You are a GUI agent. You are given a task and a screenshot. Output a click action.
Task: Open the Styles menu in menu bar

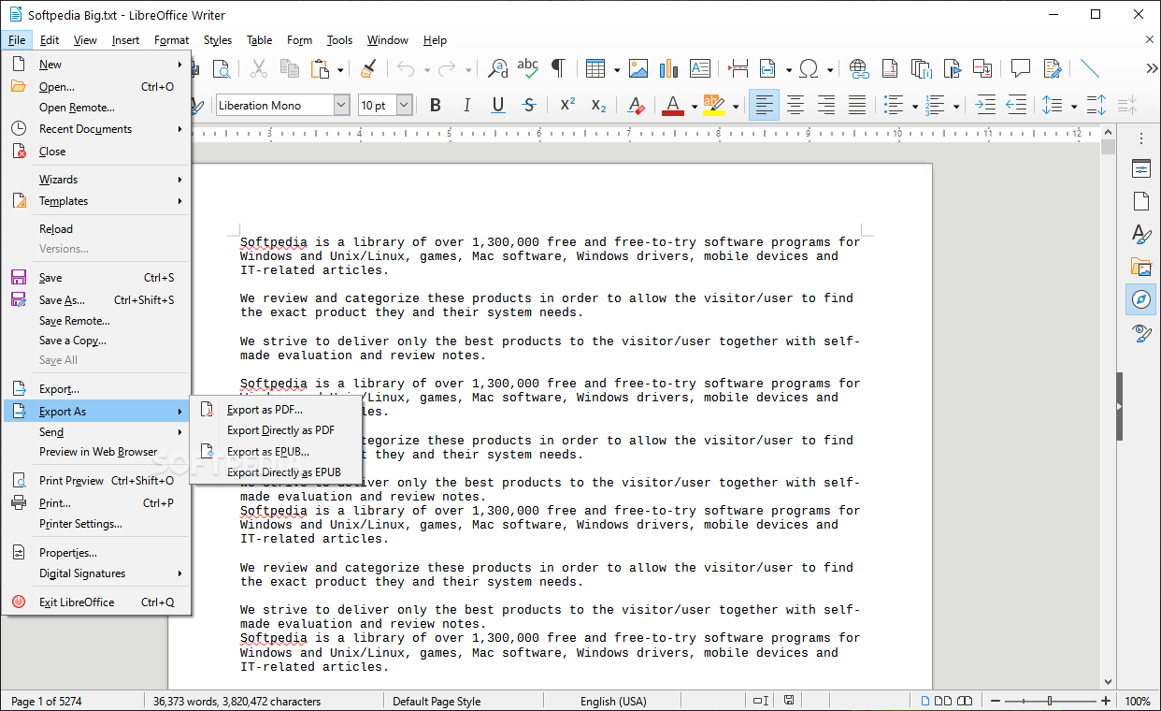[218, 40]
